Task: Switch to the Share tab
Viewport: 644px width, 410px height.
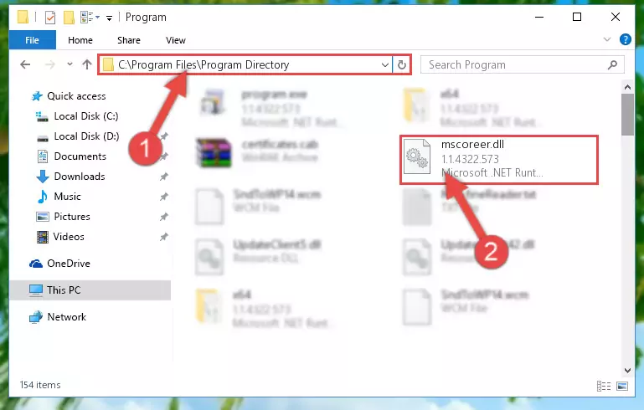Action: 129,40
